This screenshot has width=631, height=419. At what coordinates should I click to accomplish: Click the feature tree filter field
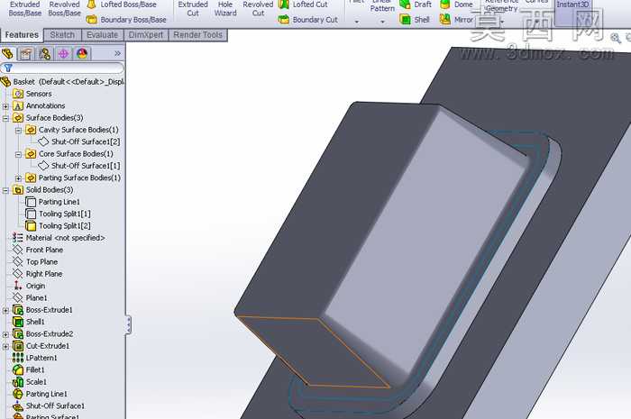pyautogui.click(x=62, y=68)
